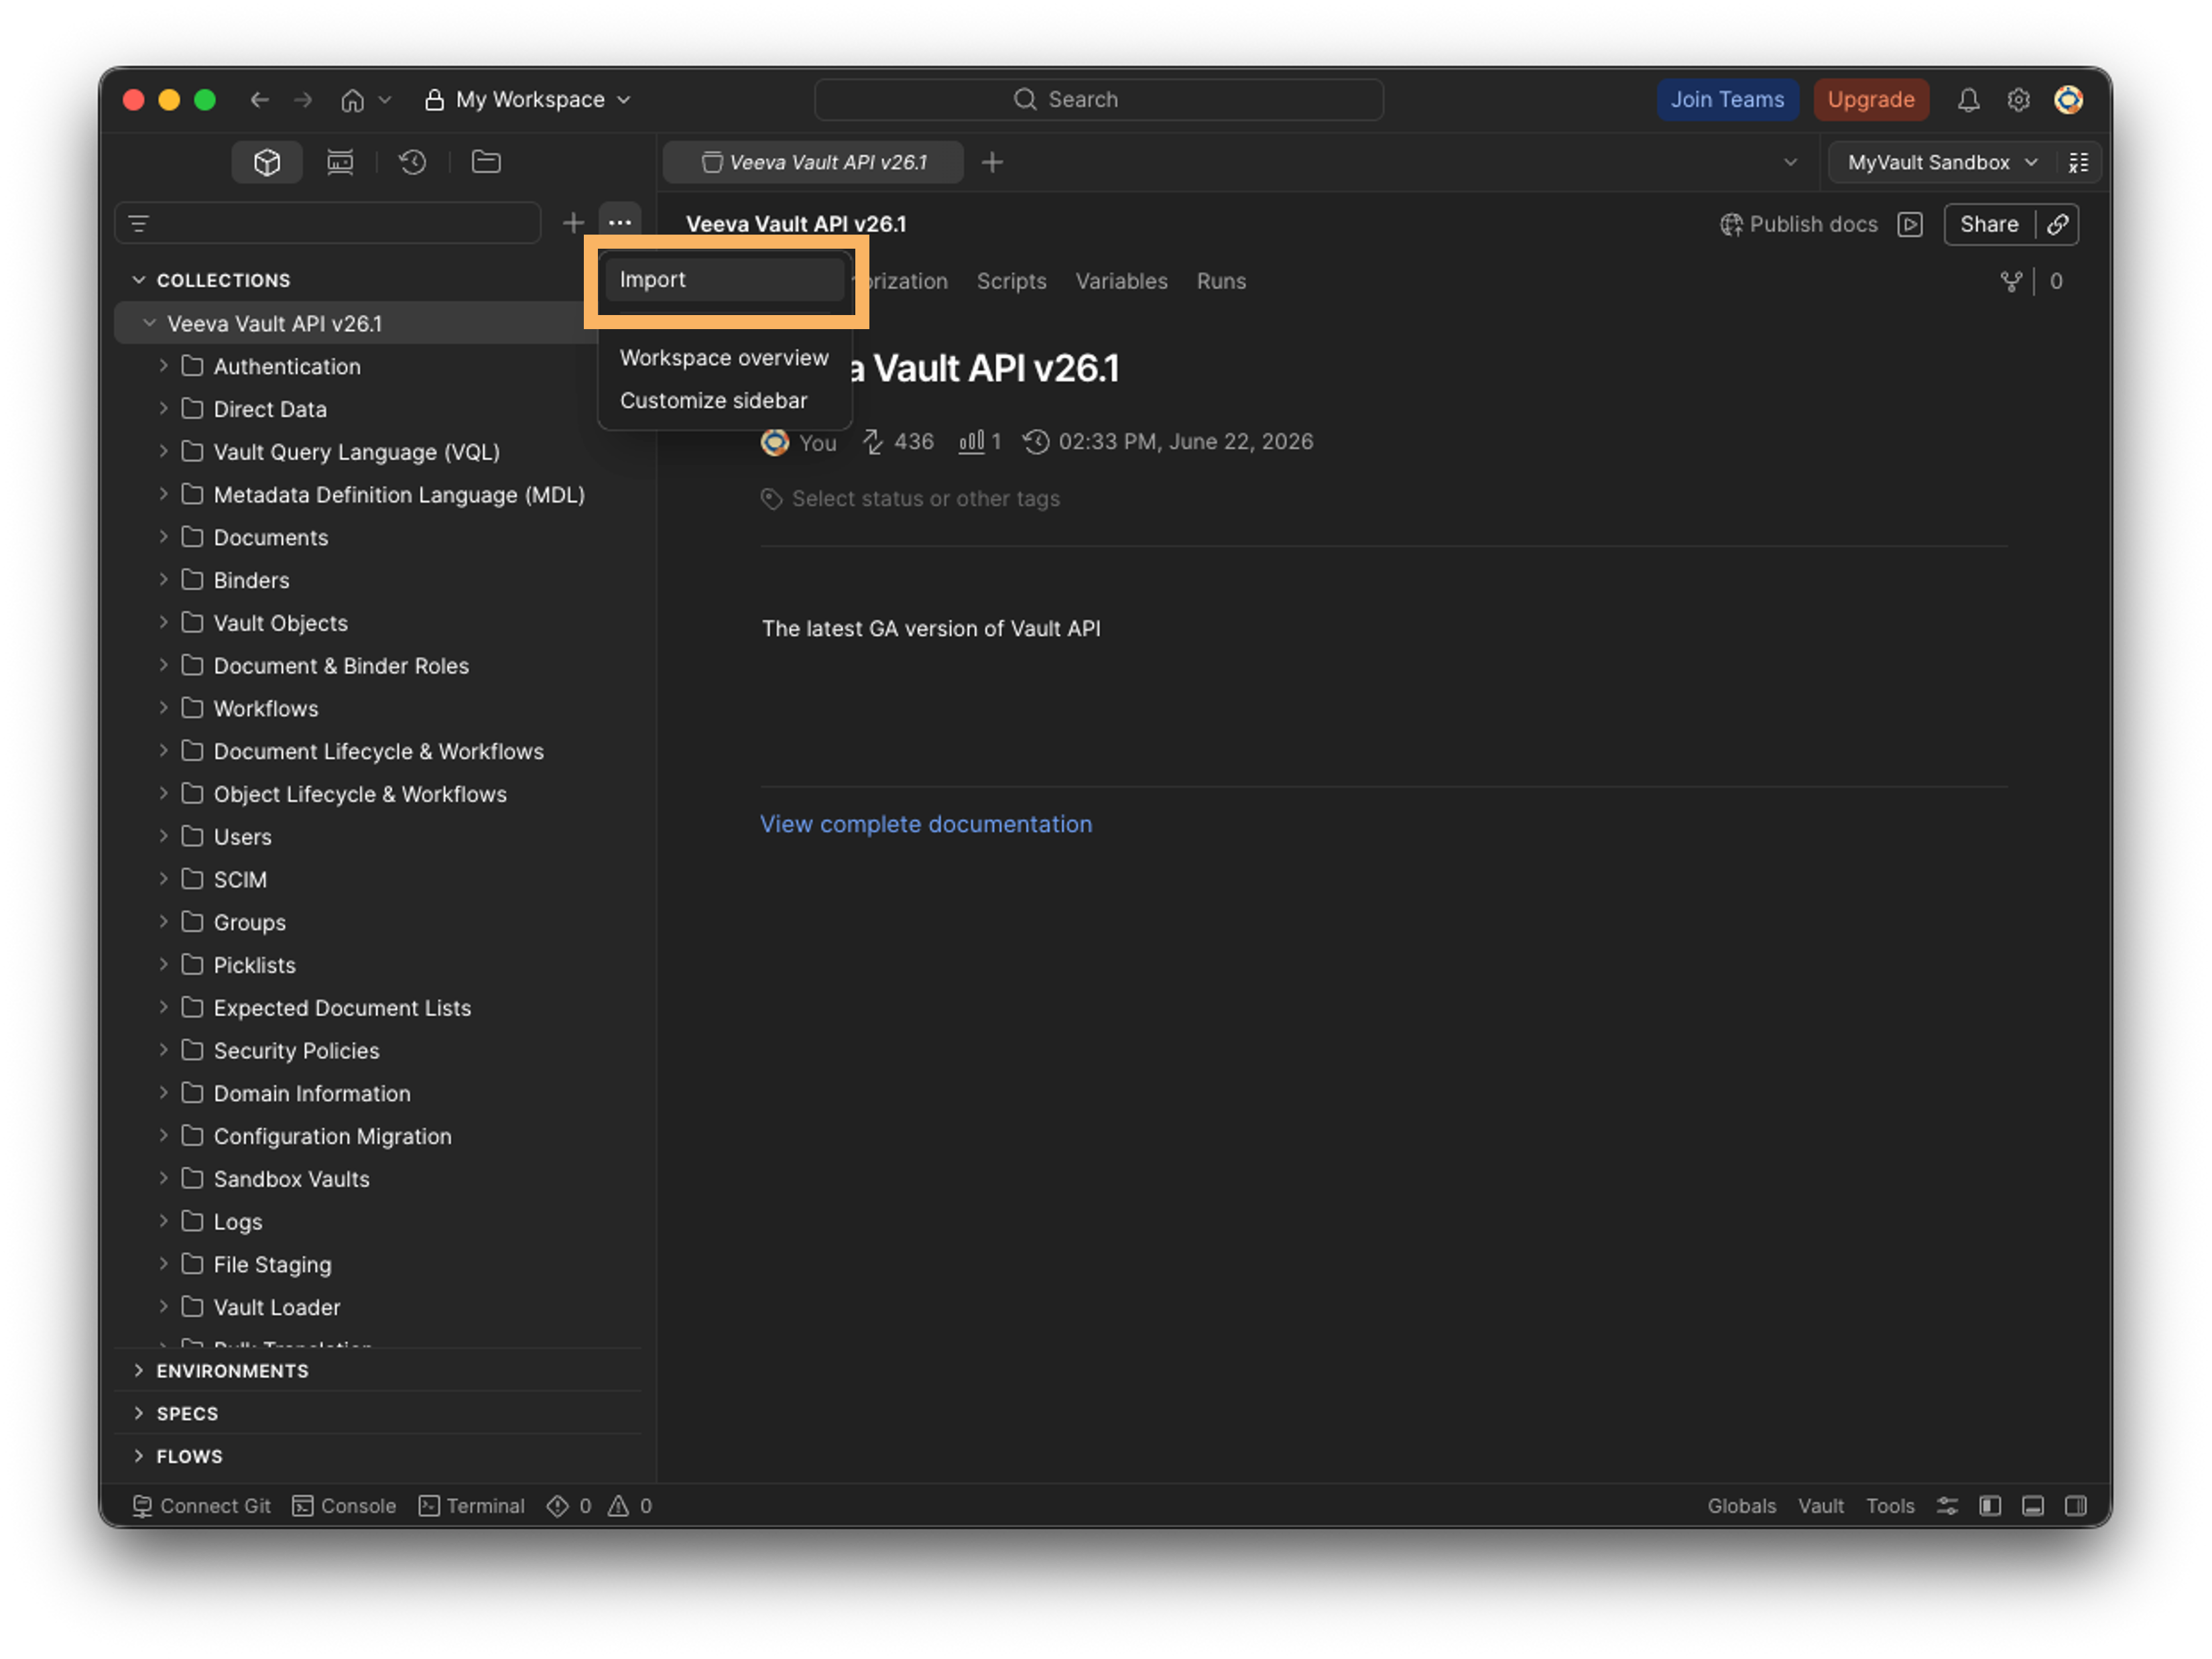Open the Terminal panel
Image resolution: width=2212 pixels, height=1659 pixels.
tap(471, 1506)
